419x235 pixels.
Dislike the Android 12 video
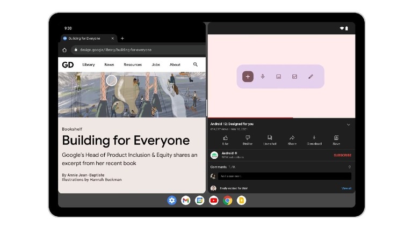(247, 140)
